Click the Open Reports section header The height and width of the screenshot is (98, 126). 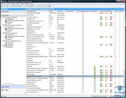pos(14,12)
